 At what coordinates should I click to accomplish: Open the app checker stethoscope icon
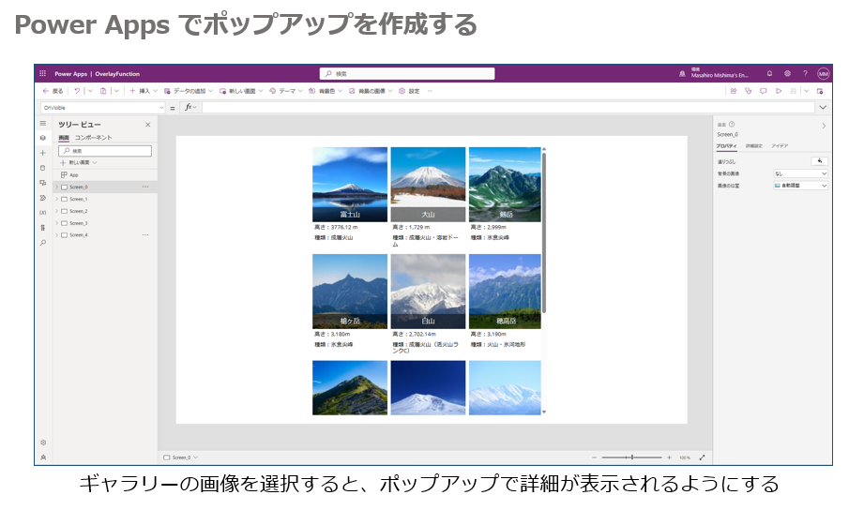(749, 91)
